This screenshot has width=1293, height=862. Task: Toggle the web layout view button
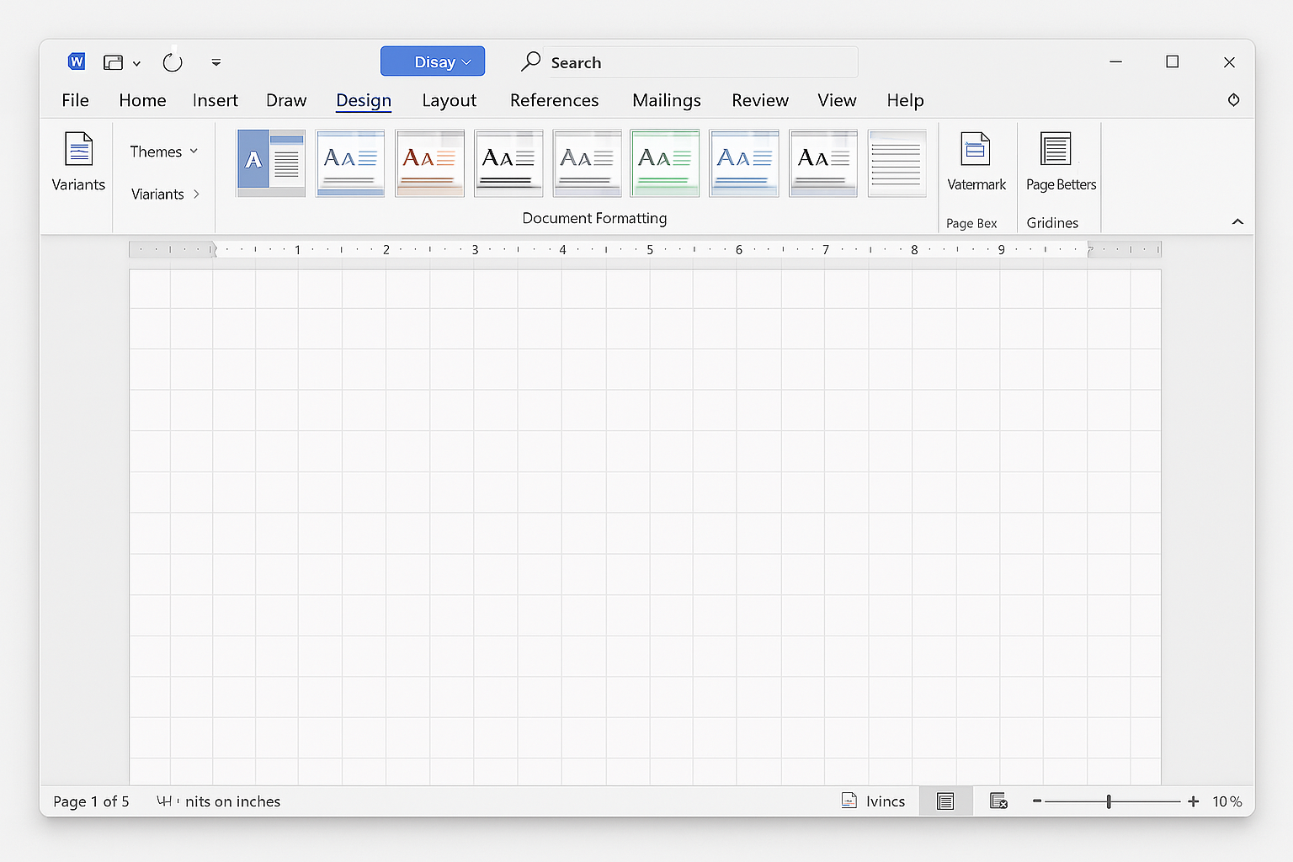998,801
